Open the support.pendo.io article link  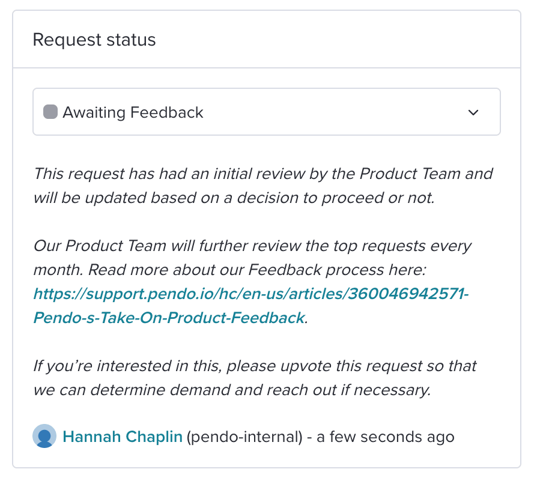[x=251, y=306]
